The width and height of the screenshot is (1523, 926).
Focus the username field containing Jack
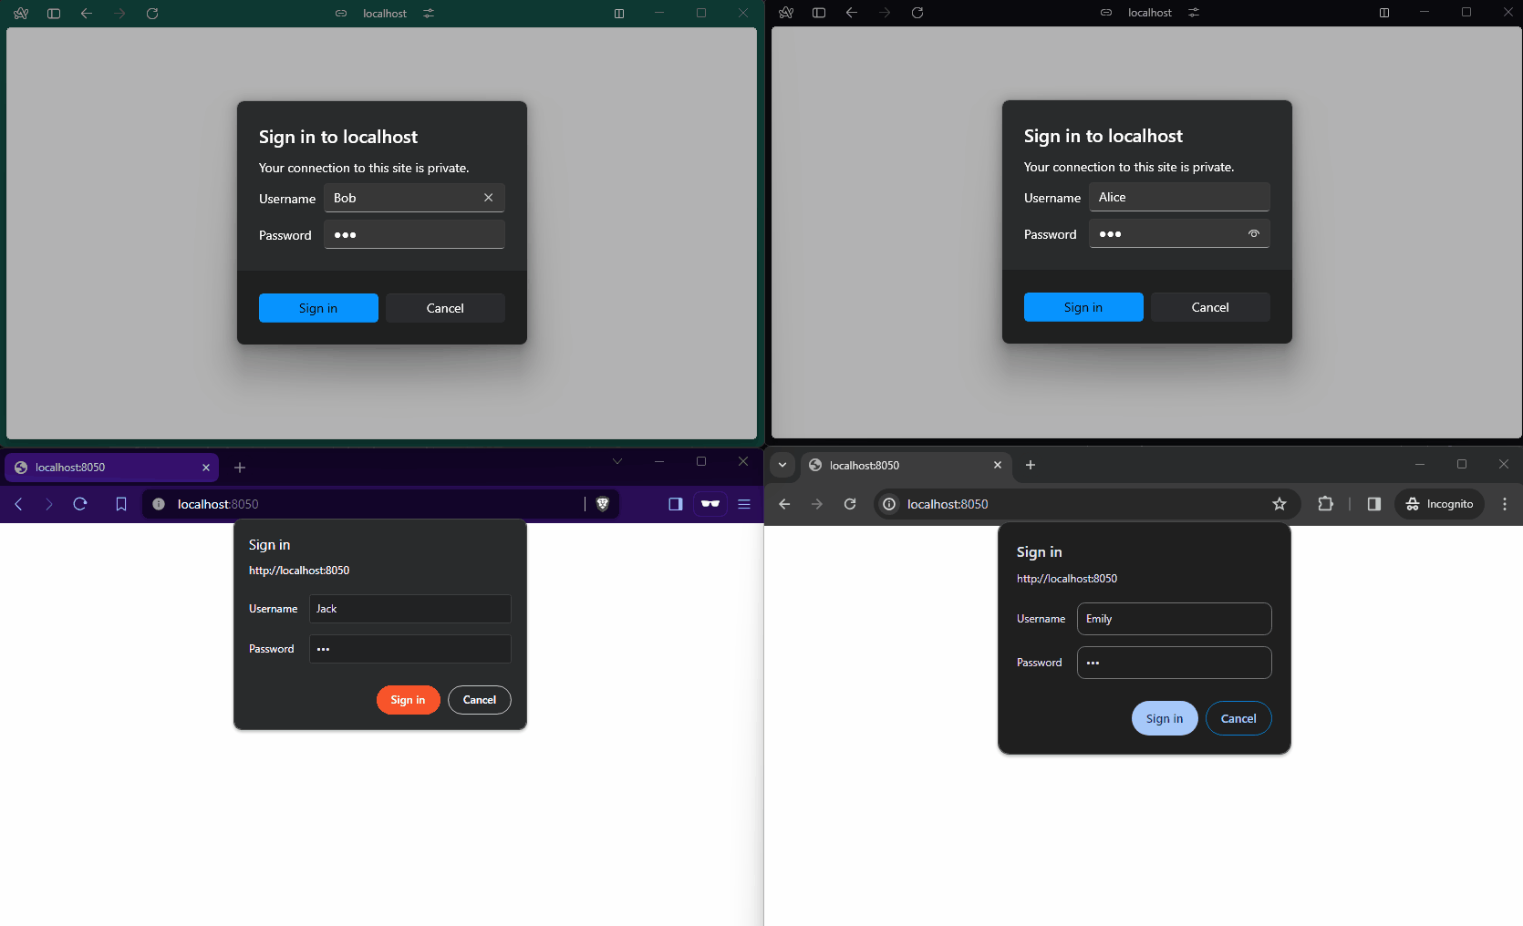pyautogui.click(x=410, y=609)
